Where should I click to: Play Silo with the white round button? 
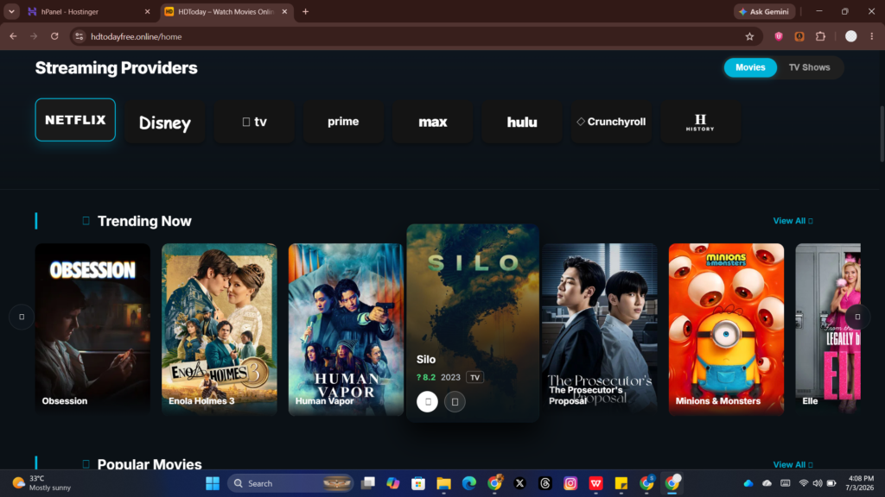pyautogui.click(x=427, y=402)
